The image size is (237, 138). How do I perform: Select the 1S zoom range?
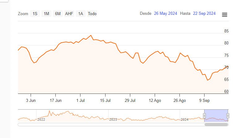(35, 14)
